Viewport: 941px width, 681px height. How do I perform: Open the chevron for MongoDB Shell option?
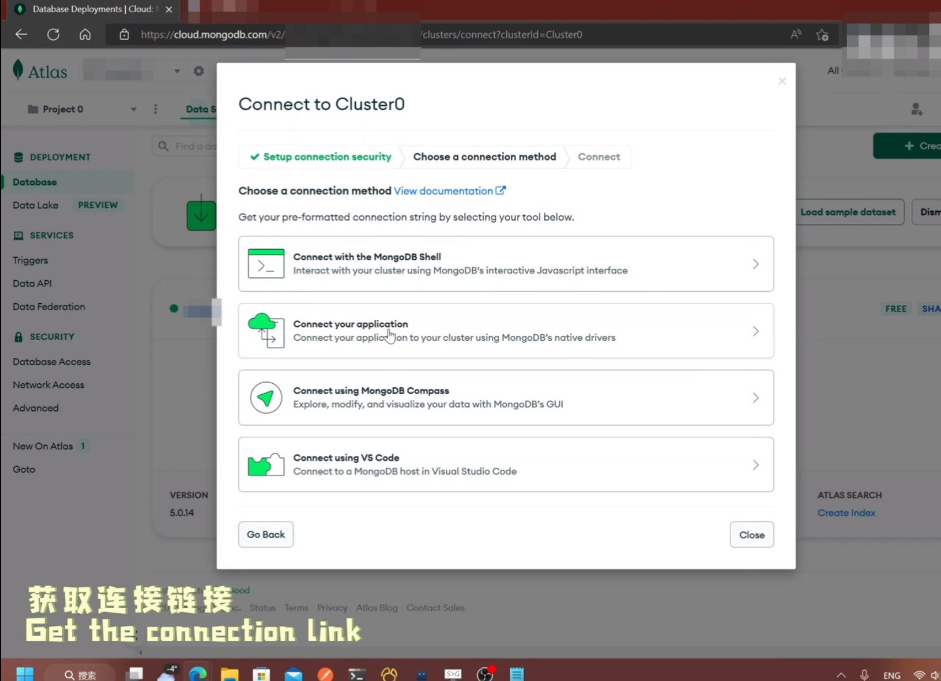[756, 264]
